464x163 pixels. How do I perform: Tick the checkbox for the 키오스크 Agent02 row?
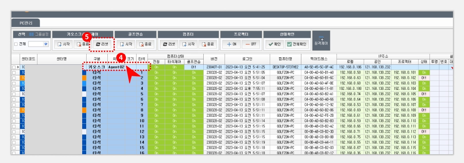[x=14, y=67]
